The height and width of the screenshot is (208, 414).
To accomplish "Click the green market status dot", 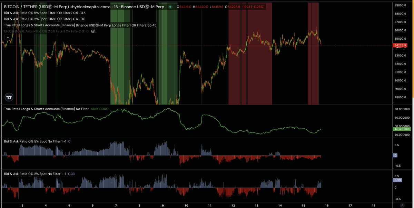I will tap(170, 7).
